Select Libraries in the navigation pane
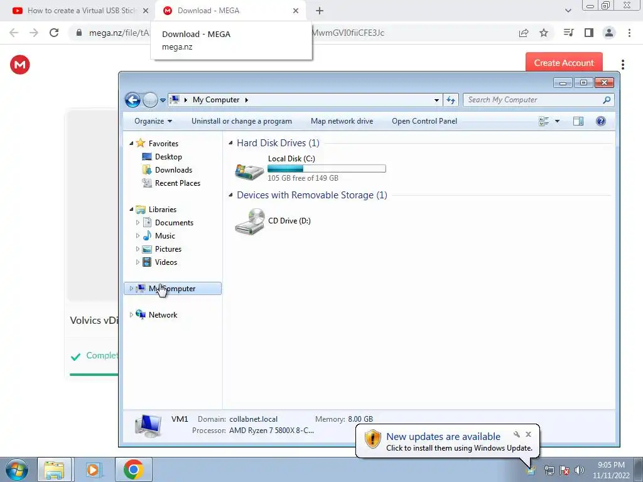Image resolution: width=643 pixels, height=482 pixels. 163,210
